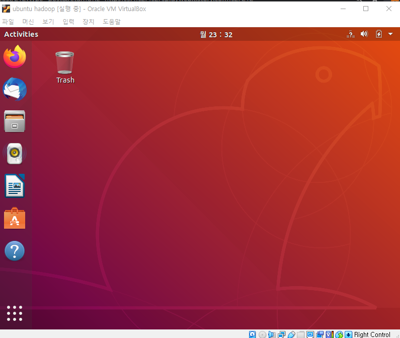The width and height of the screenshot is (400, 338).
Task: Click the USB devices status icon
Action: pyautogui.click(x=291, y=334)
